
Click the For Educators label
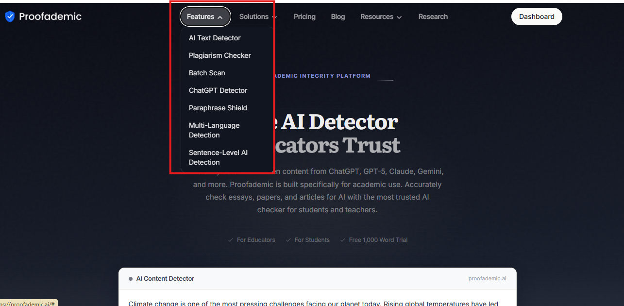click(x=256, y=240)
